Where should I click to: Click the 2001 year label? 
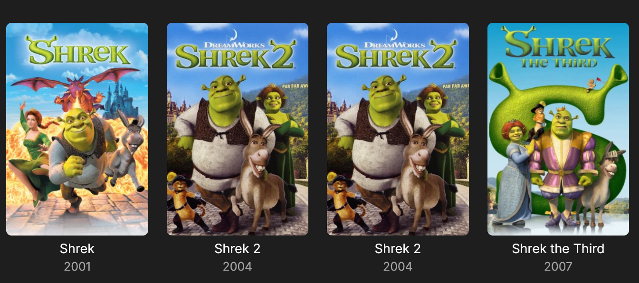[x=77, y=266]
